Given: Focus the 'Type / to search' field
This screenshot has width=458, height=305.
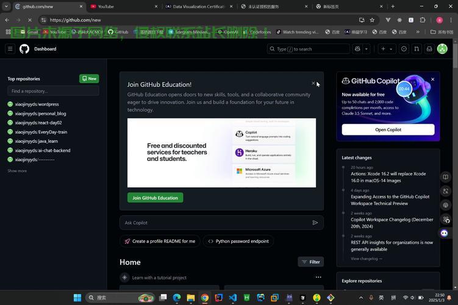Looking at the screenshot, I should click(x=308, y=49).
